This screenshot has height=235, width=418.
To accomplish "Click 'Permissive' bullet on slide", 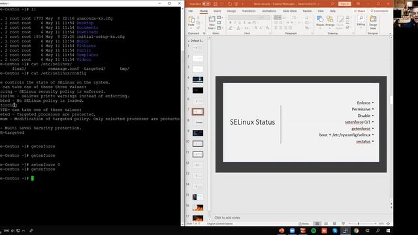I will tap(361, 109).
